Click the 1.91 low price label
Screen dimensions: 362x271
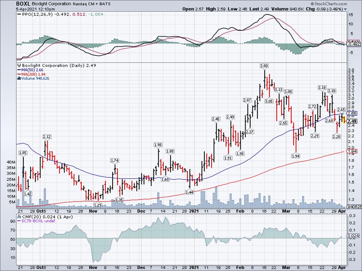[x=228, y=158]
